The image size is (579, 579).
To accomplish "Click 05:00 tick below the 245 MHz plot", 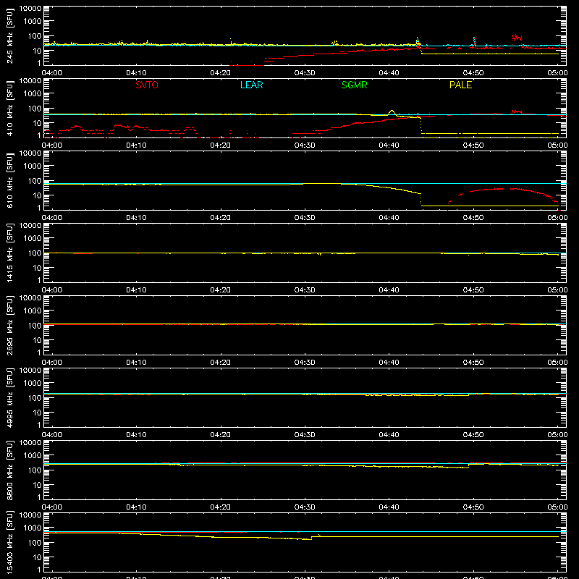I will [x=557, y=73].
